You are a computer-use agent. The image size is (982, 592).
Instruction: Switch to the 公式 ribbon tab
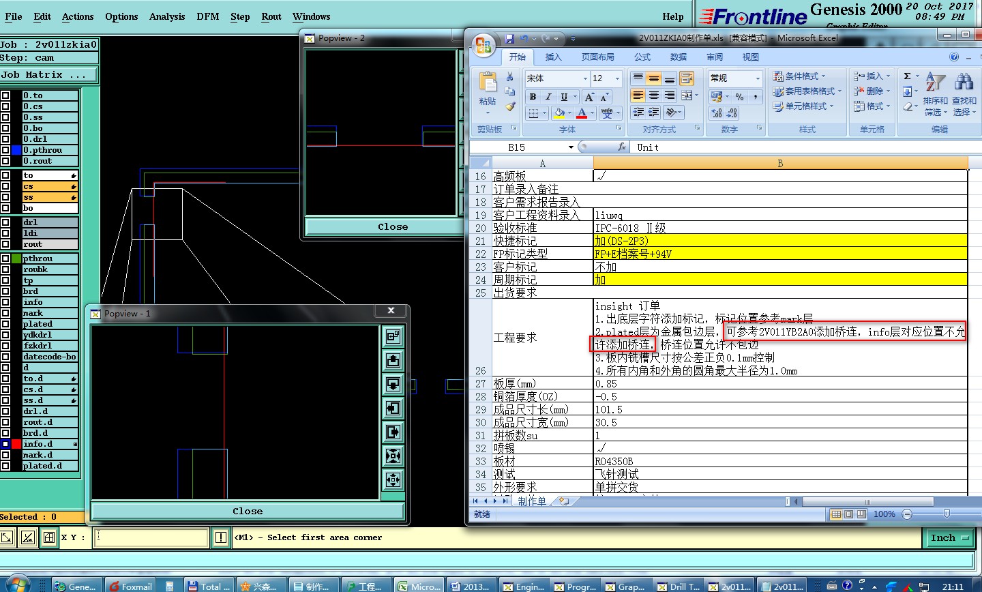pos(642,57)
